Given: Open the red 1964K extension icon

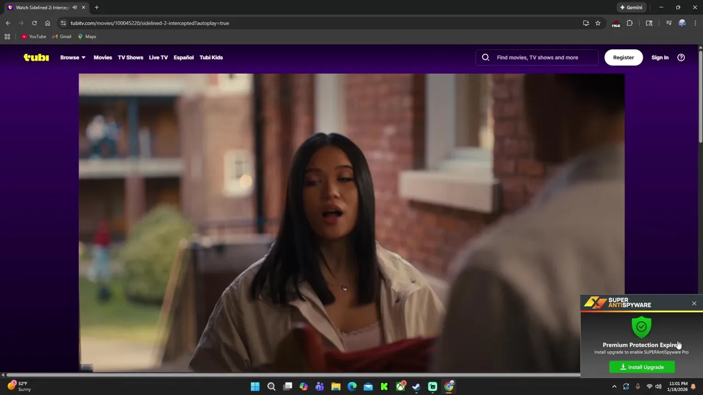Looking at the screenshot, I should (x=616, y=23).
